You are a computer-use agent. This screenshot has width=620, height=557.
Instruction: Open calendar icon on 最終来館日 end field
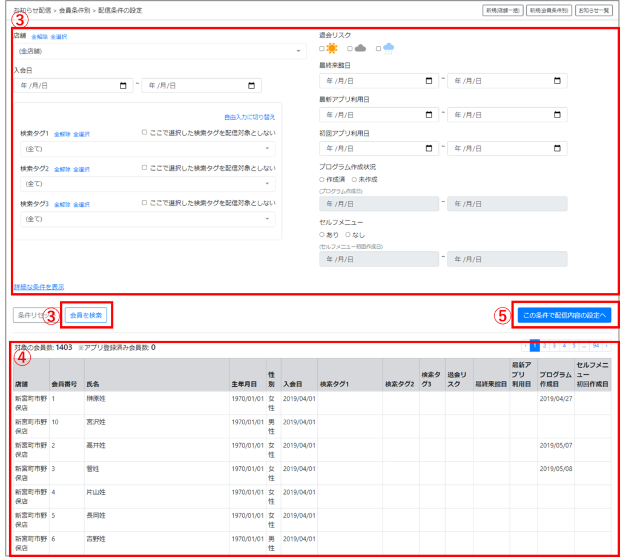[x=557, y=81]
